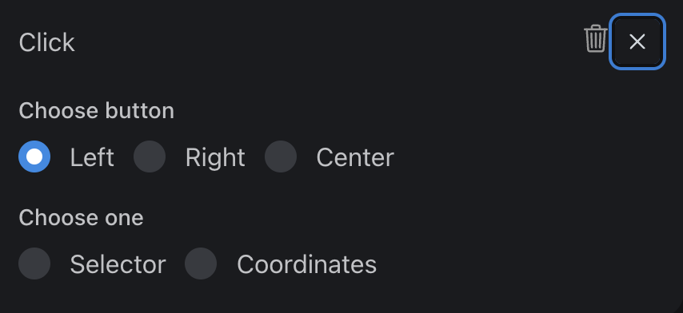Choose the Center button radio option

(x=281, y=156)
